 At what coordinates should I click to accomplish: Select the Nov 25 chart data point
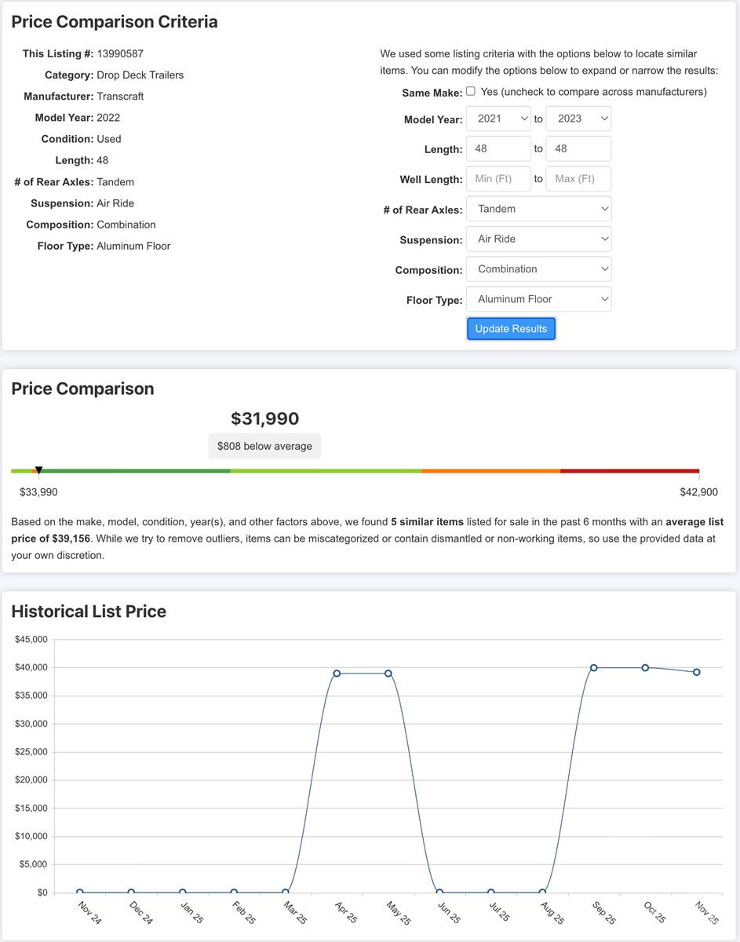[x=696, y=672]
